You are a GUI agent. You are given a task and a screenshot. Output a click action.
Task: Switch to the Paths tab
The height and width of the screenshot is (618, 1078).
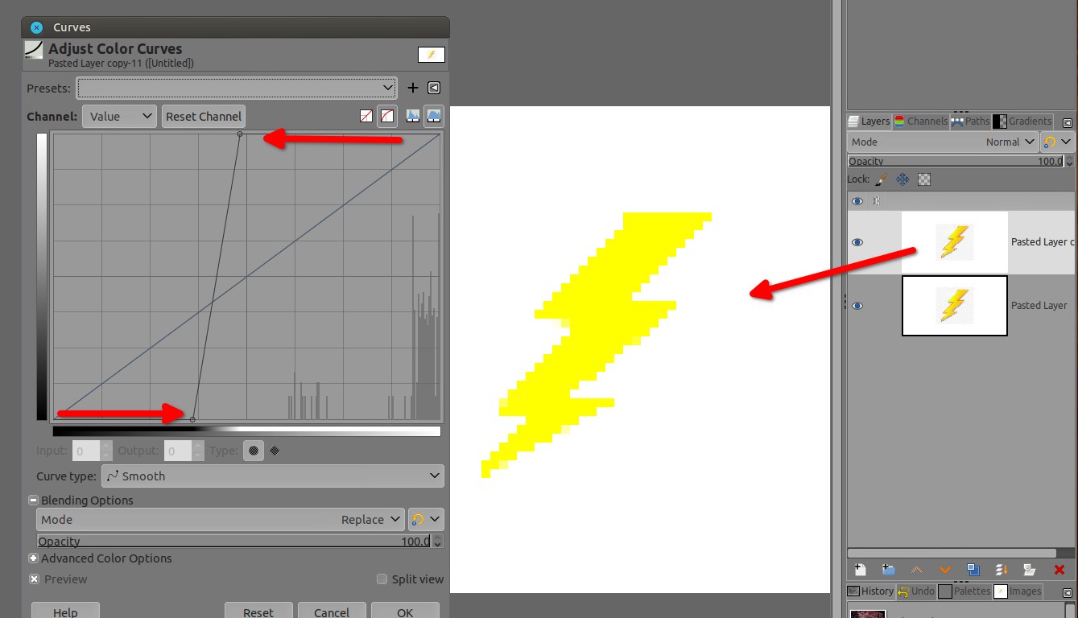point(970,122)
